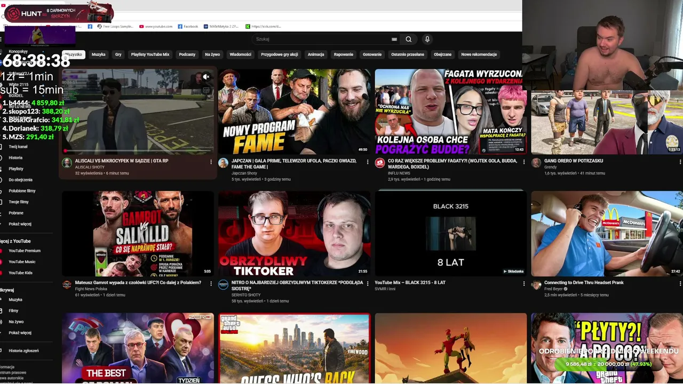Select the Wiadomości filter chip
This screenshot has height=384, width=683.
pos(240,54)
